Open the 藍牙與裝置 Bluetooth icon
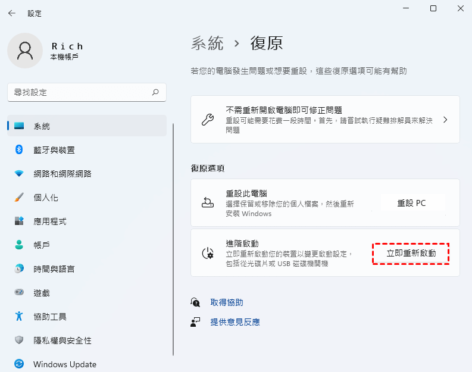The height and width of the screenshot is (372, 472). point(19,149)
